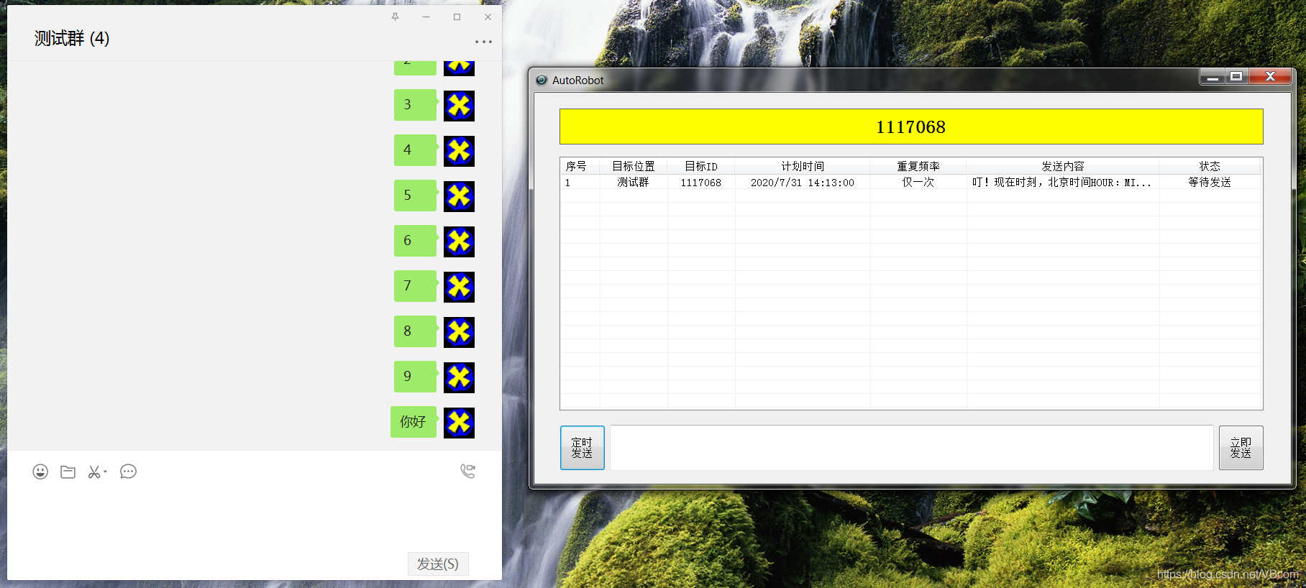Open avatar next to message 5
This screenshot has height=588, width=1306.
[x=459, y=196]
